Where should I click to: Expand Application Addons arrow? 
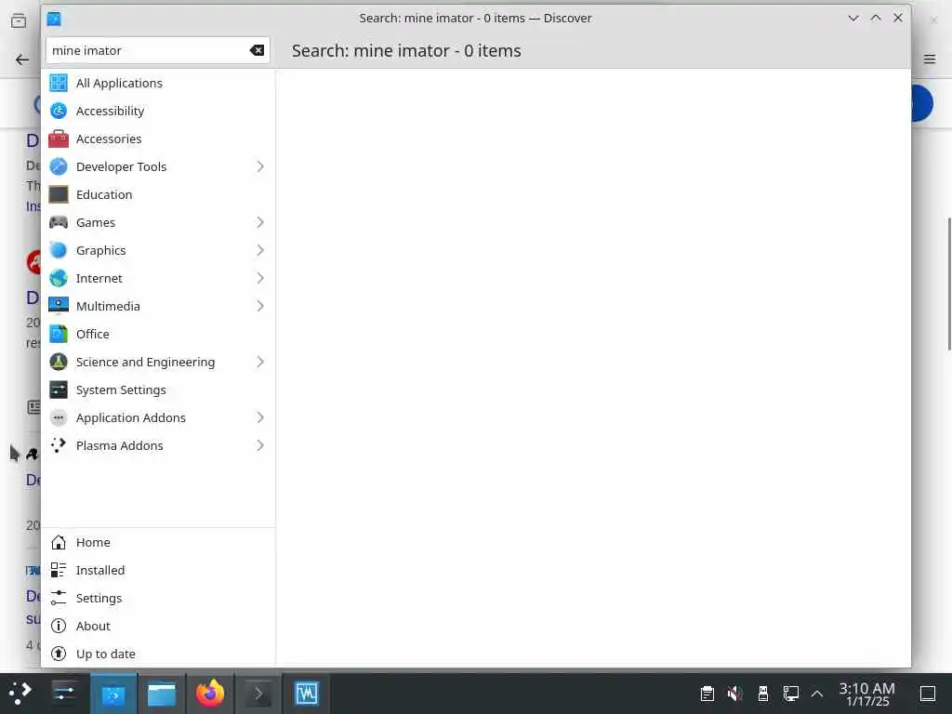tap(260, 417)
